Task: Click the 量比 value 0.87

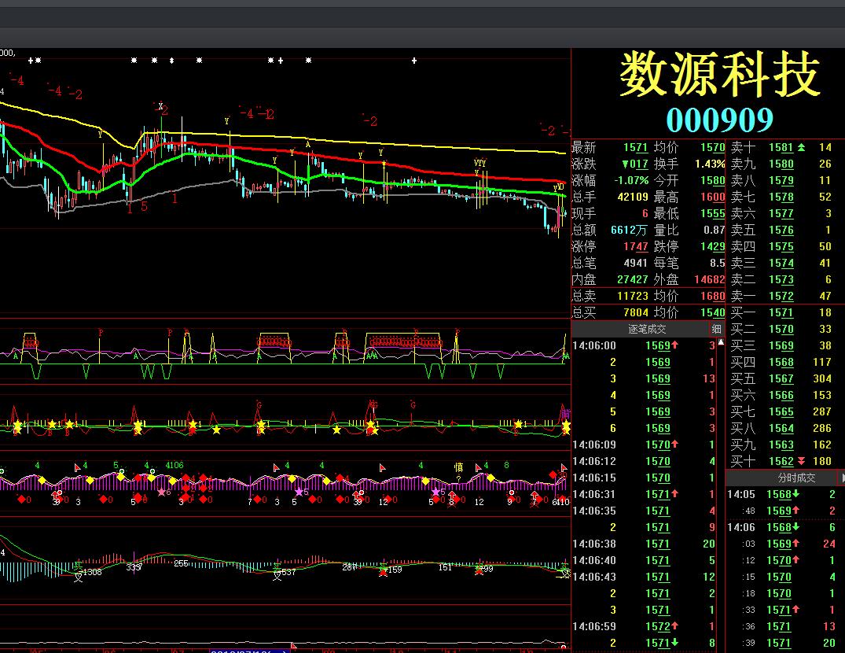Action: pos(714,231)
